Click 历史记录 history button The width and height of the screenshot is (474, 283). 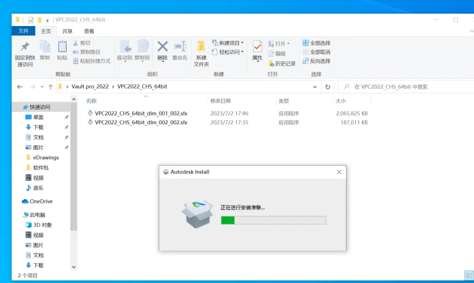click(x=282, y=64)
